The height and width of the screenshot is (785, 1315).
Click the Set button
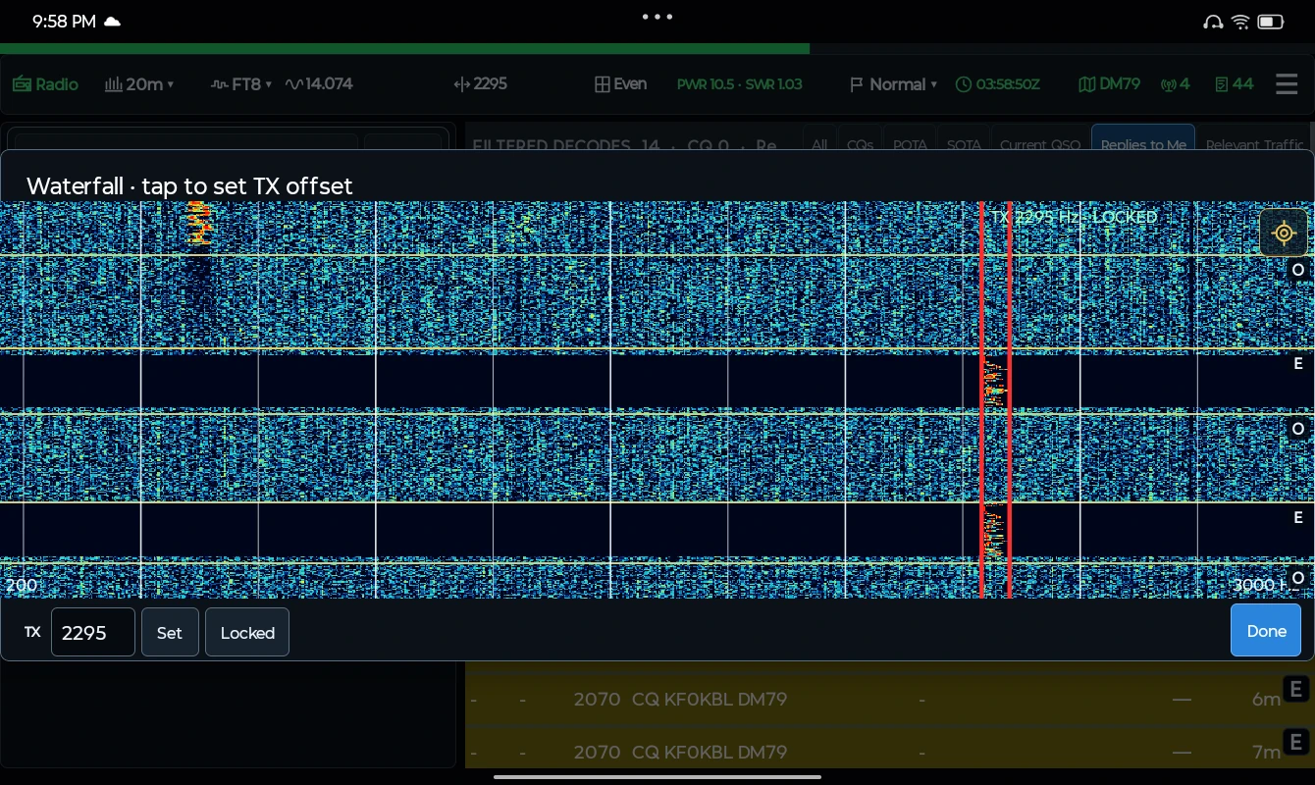coord(170,632)
